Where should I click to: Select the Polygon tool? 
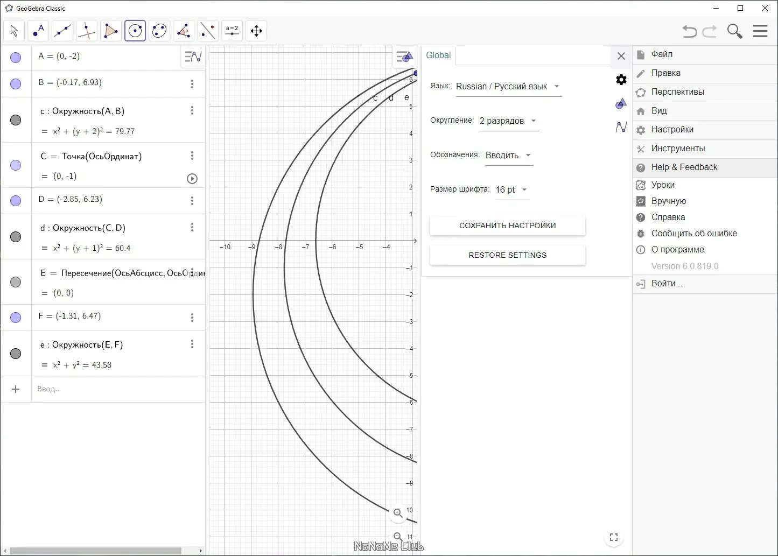coord(111,31)
